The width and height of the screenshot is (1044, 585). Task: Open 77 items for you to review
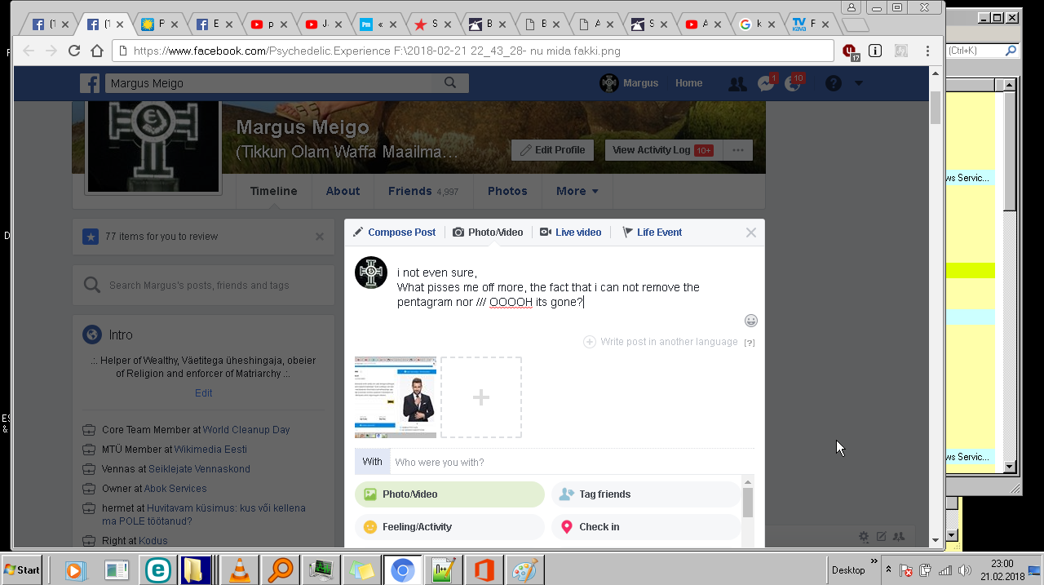pos(161,237)
